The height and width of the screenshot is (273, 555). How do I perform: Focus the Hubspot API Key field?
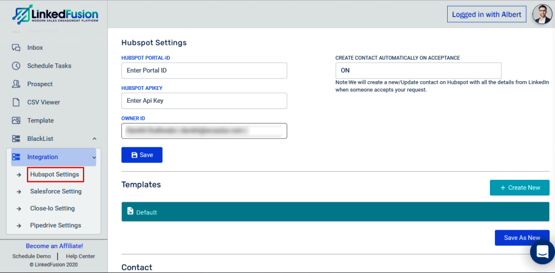click(x=204, y=101)
